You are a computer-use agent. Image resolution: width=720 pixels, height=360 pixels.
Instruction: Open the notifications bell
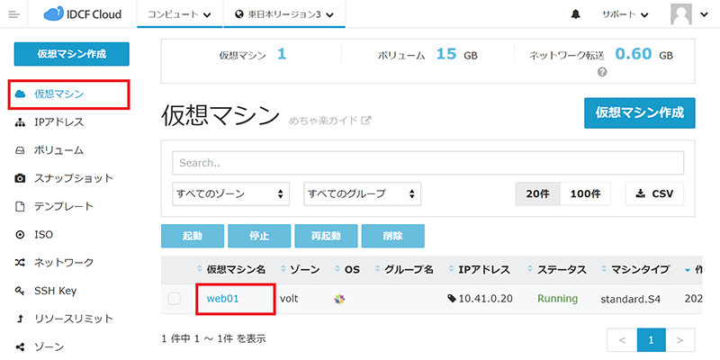tap(575, 15)
